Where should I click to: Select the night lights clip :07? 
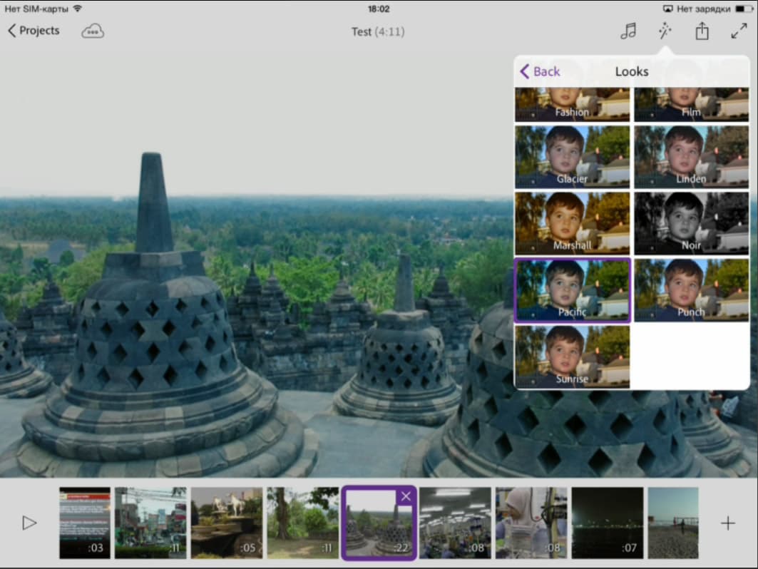[607, 523]
